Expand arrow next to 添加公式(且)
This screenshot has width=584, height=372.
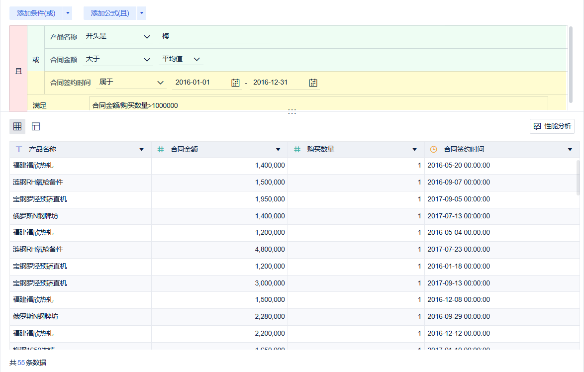point(142,13)
